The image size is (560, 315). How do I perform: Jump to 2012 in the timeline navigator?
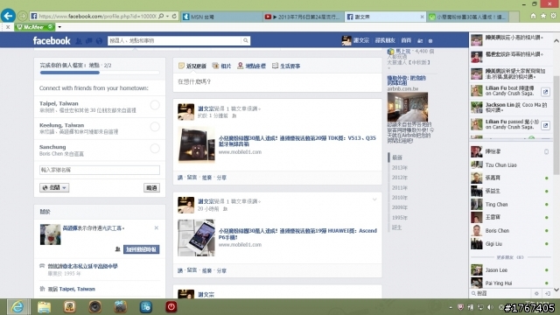pos(400,178)
